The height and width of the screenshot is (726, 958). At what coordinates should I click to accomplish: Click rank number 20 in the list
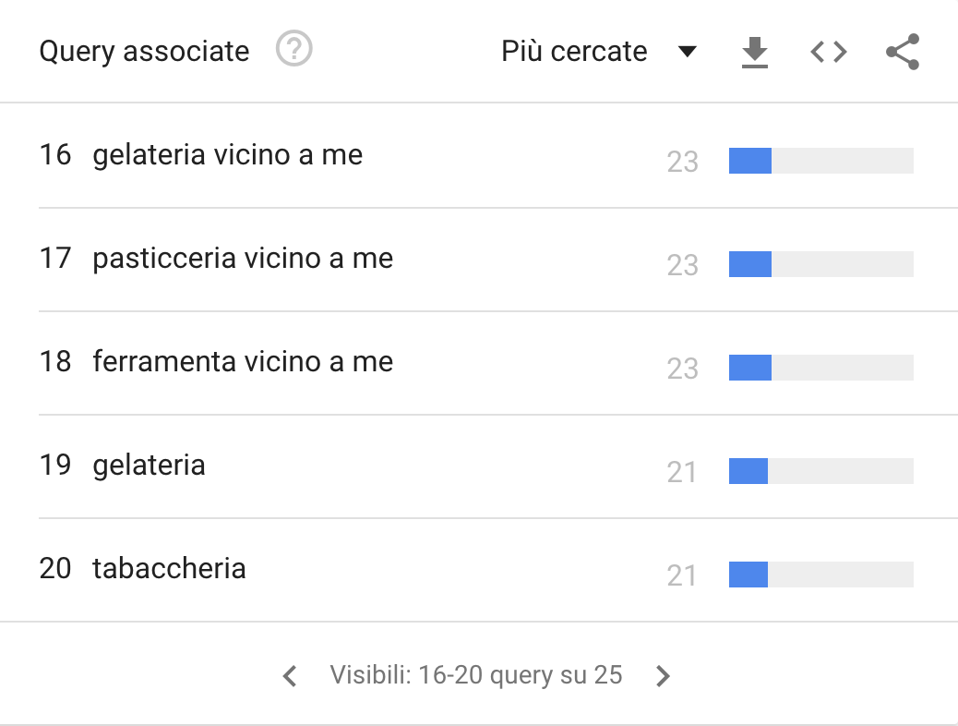tap(55, 568)
